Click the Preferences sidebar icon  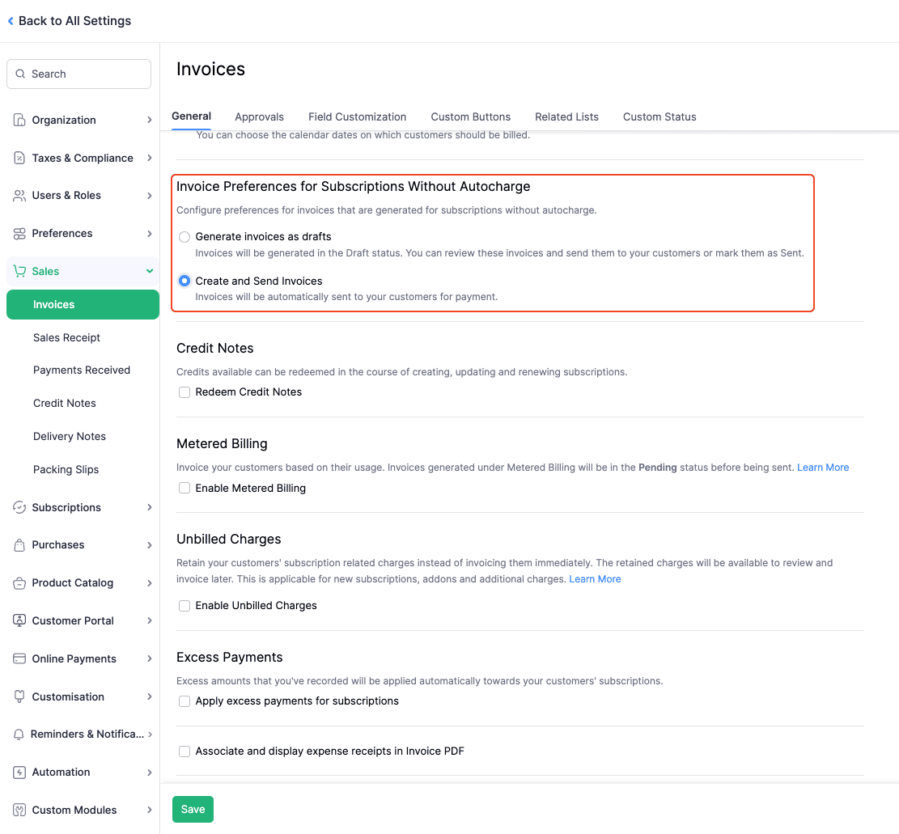(x=18, y=233)
